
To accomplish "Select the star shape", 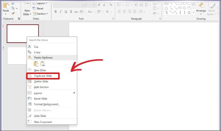I will (x=189, y=13).
